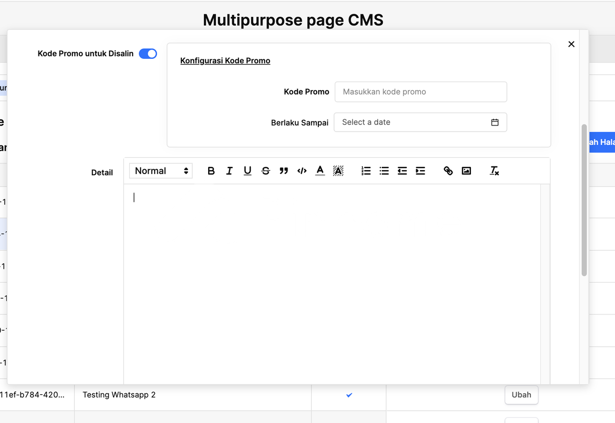Screen dimensions: 615x423
Task: Insert a bullet list
Action: [x=384, y=171]
